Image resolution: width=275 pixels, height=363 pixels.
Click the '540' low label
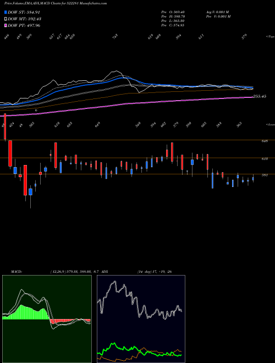(x=138, y=124)
